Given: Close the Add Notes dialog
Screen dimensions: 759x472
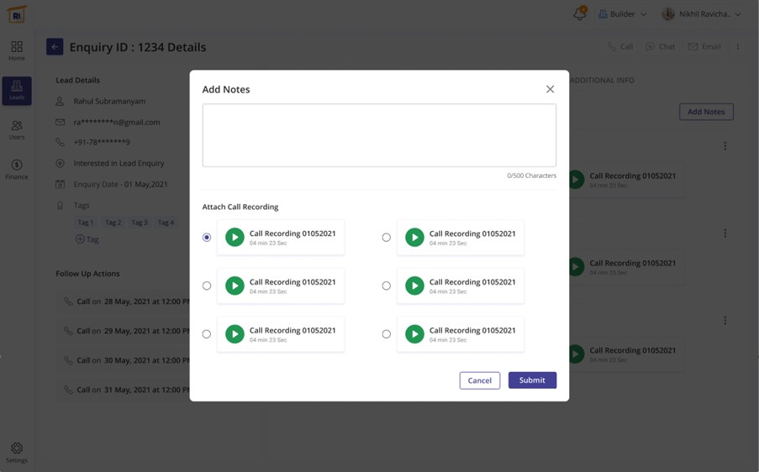Looking at the screenshot, I should coord(550,89).
